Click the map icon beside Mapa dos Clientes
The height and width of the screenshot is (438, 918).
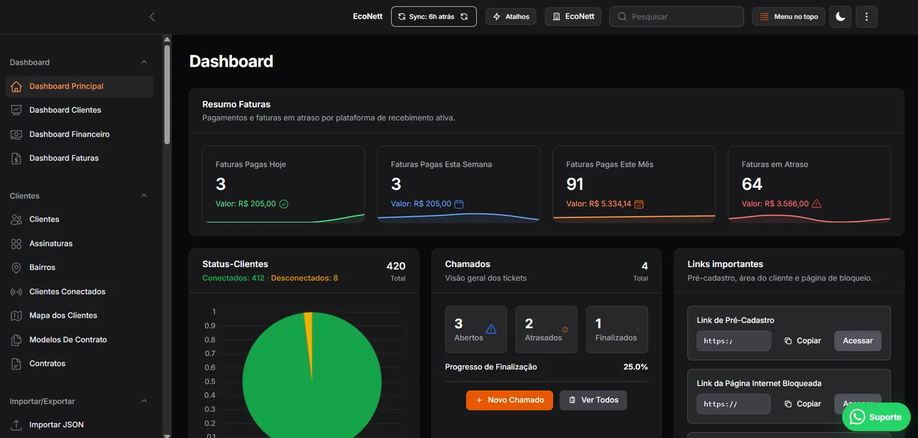pos(16,316)
